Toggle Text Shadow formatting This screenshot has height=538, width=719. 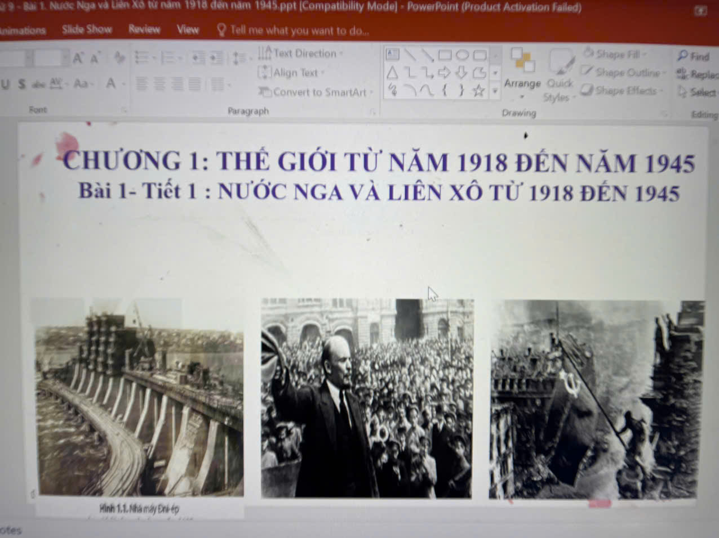(22, 84)
